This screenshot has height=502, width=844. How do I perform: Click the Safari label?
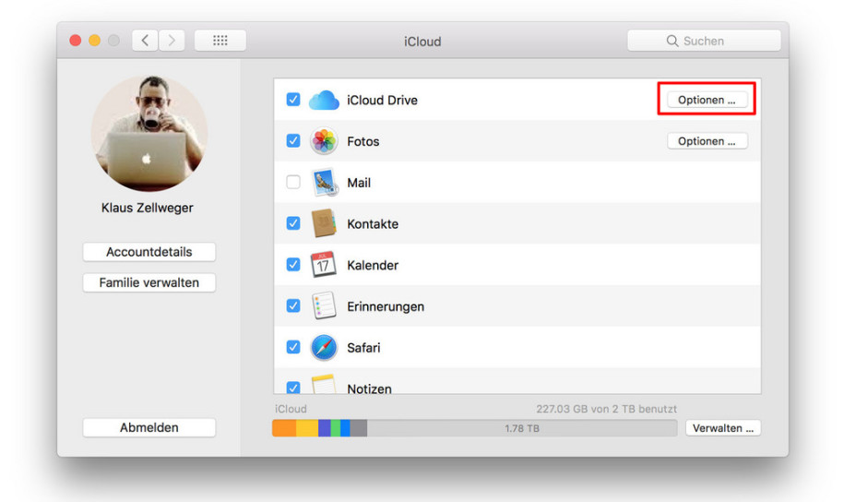coord(363,348)
